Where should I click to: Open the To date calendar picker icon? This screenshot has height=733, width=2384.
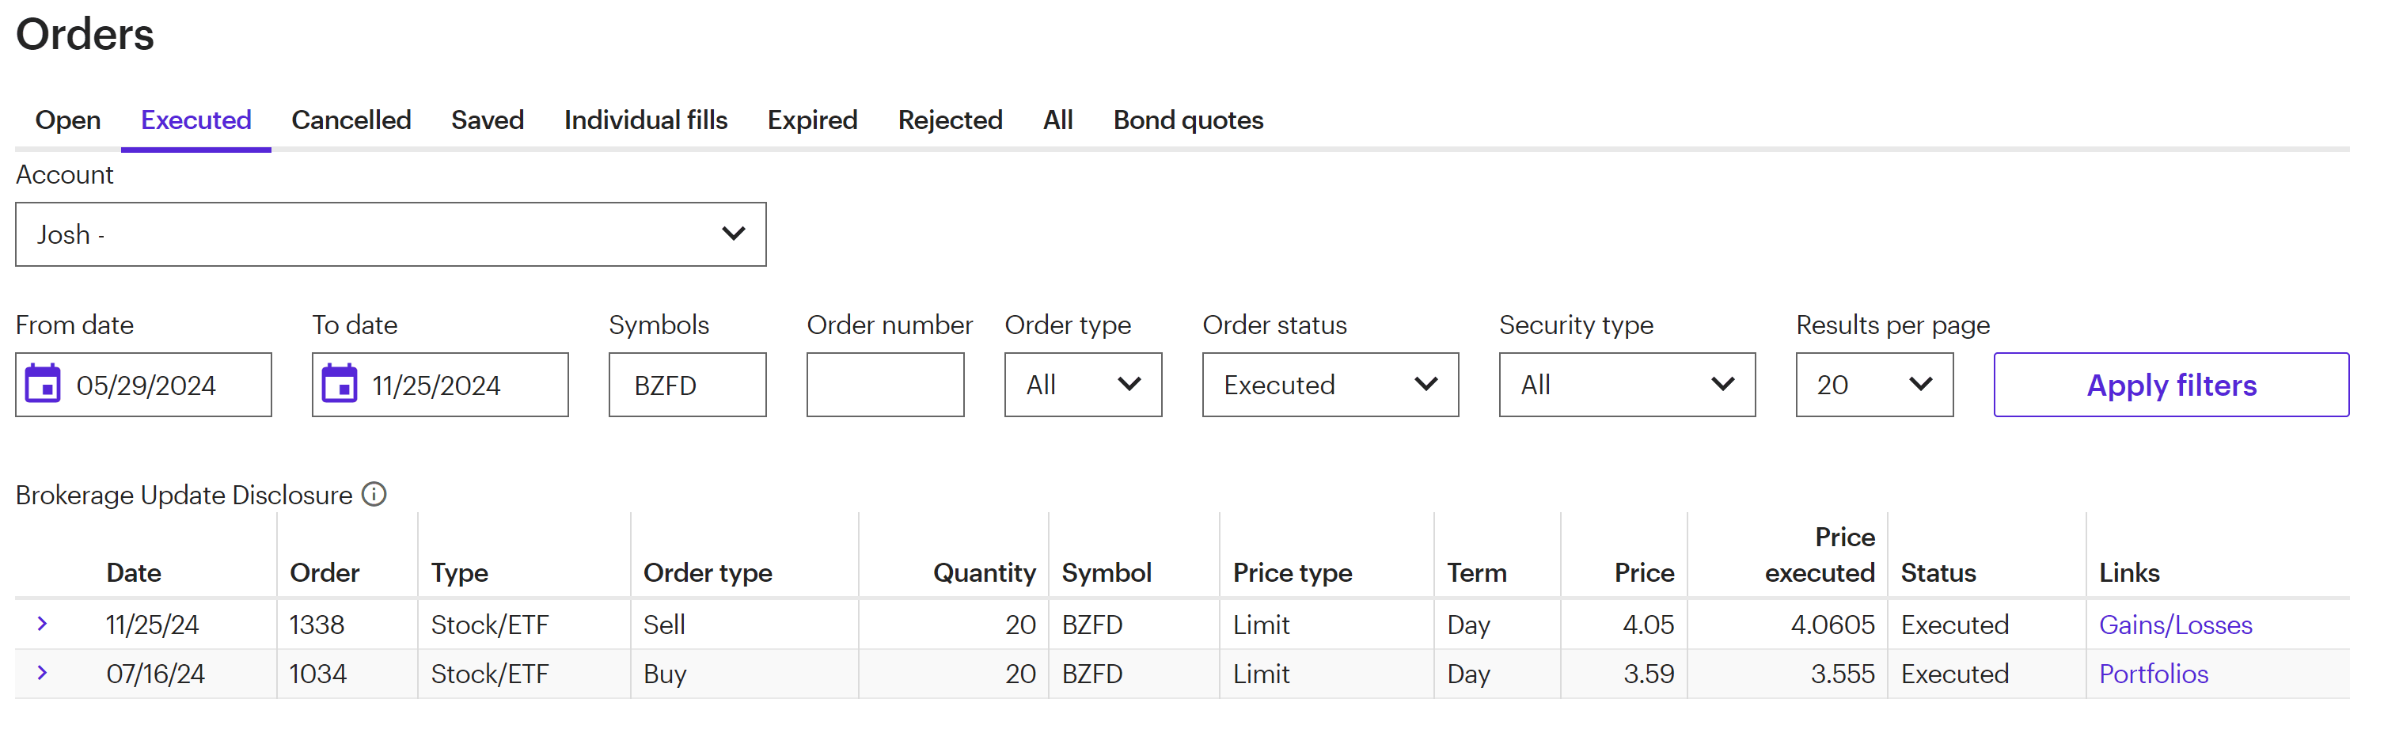[x=339, y=384]
